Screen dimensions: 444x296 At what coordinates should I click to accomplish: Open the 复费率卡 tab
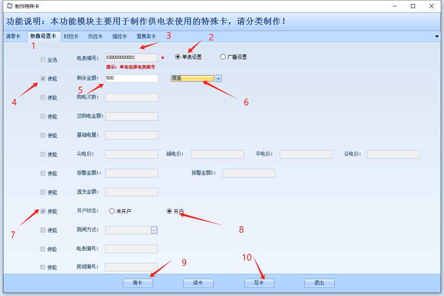[146, 36]
